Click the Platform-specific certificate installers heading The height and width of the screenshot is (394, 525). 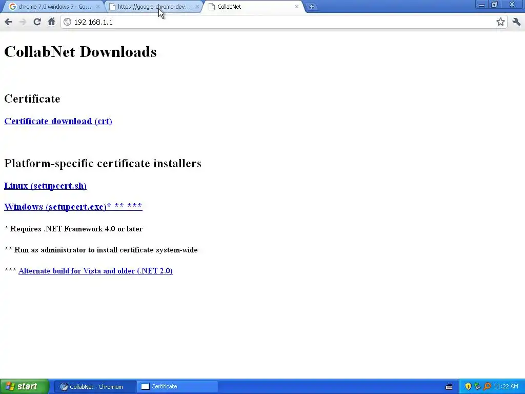tap(103, 164)
